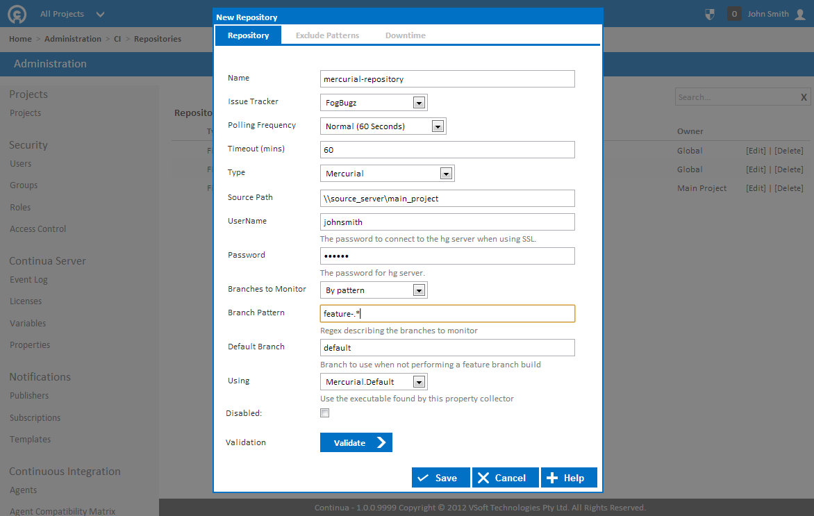Viewport: 814px width, 516px height.
Task: Switch to the Downtime tab
Action: tap(406, 35)
